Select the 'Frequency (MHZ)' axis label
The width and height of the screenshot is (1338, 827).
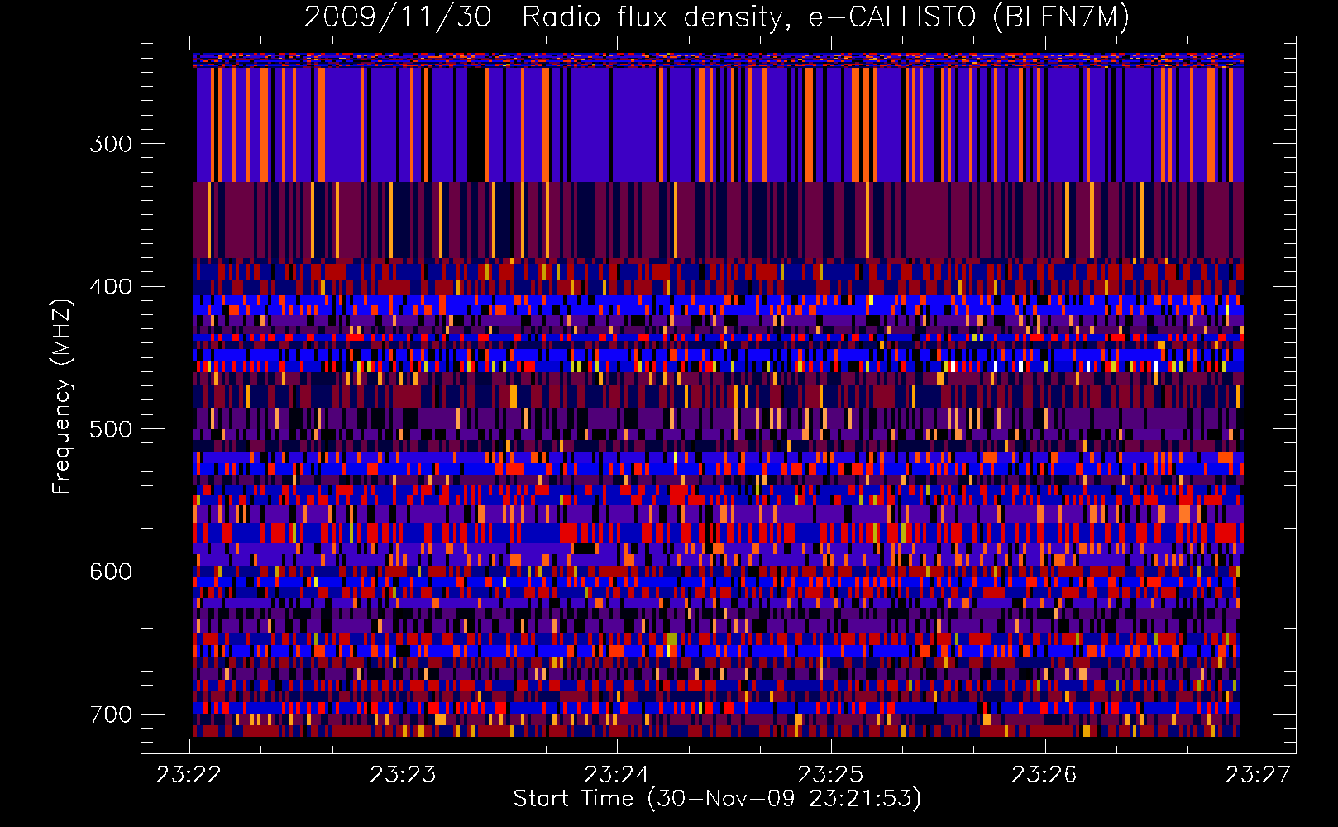click(62, 396)
